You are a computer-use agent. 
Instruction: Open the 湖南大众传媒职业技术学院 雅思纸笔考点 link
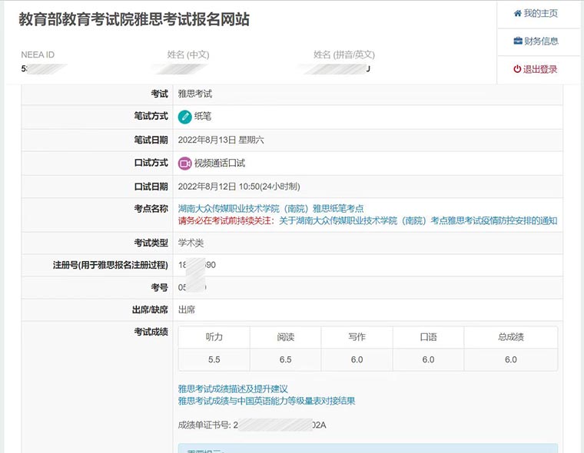point(270,208)
